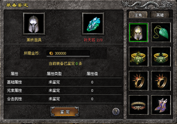Select the green leaf necklace item
Screen dimensions: 177x124
coord(161,33)
